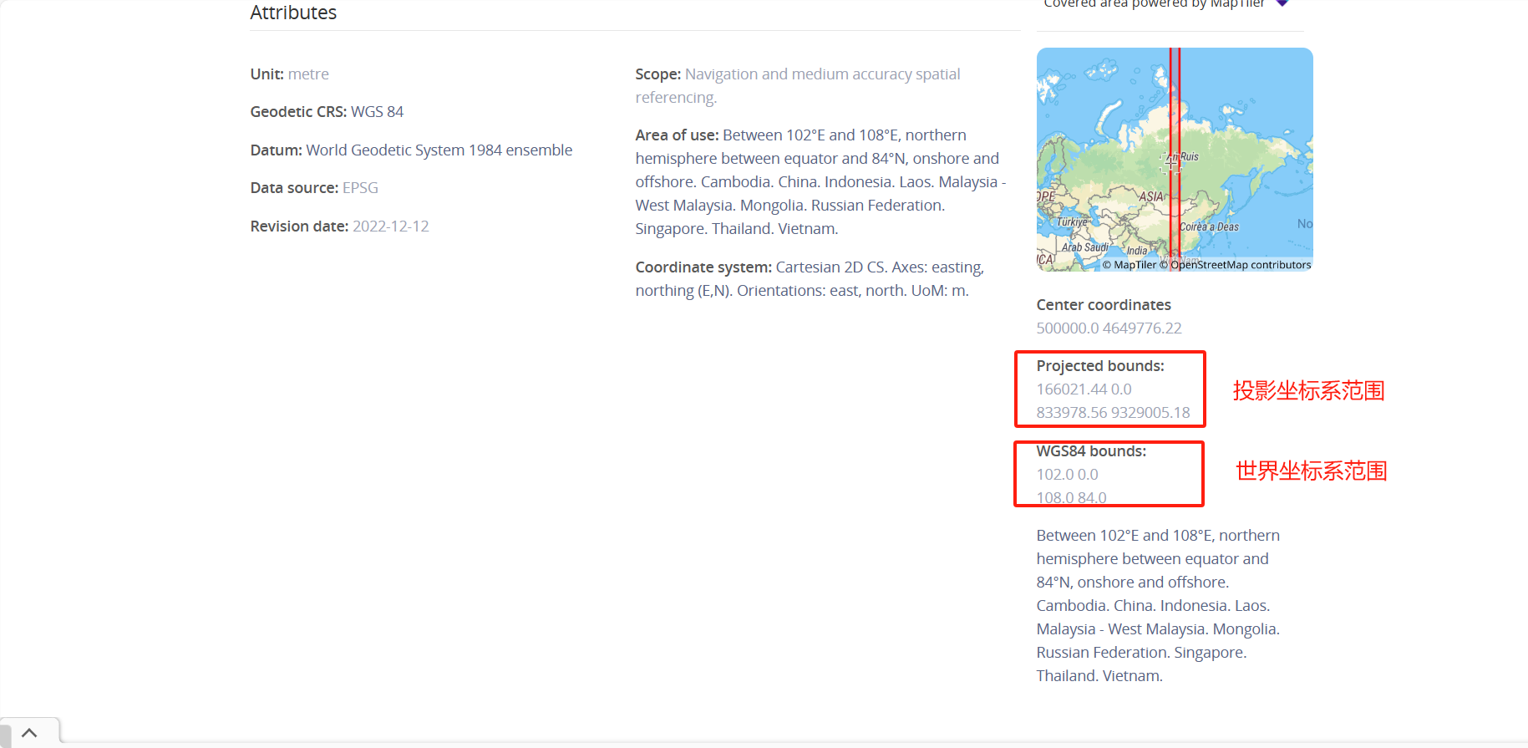Click the EPSG data source value
The image size is (1528, 748).
(x=360, y=188)
